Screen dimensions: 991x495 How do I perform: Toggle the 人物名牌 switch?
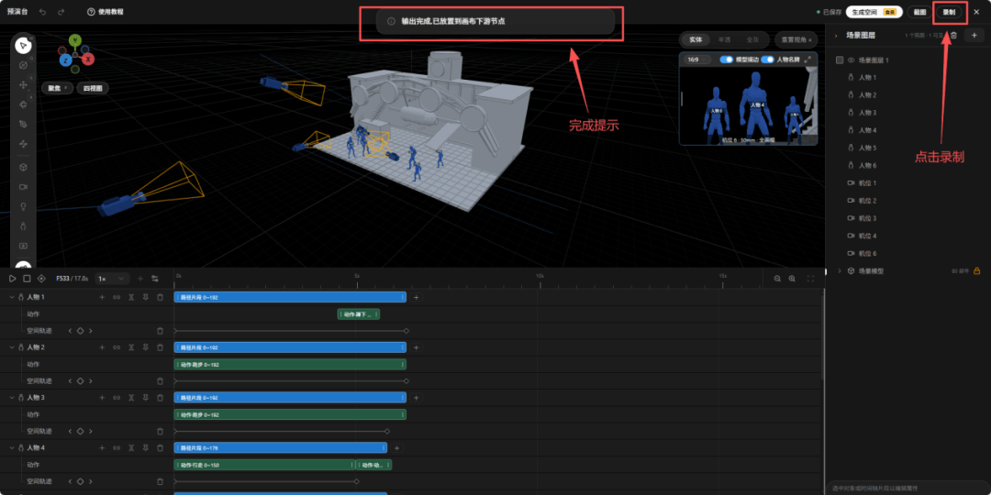(x=767, y=60)
